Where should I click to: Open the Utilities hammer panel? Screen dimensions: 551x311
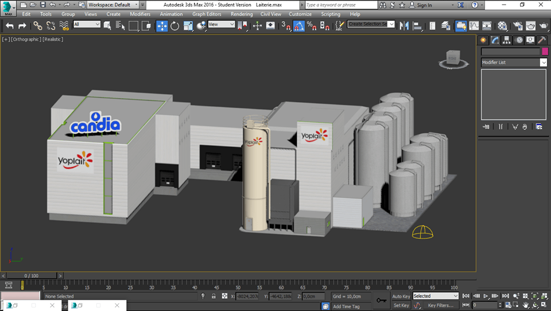click(541, 40)
